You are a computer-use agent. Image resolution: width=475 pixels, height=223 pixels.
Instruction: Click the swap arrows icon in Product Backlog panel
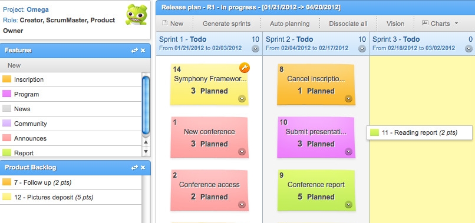[134, 168]
